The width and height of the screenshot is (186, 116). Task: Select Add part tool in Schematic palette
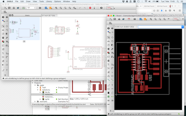[3, 42]
